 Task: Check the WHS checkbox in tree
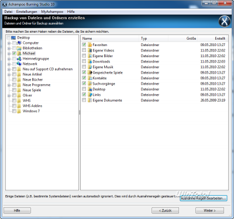coord(14,100)
